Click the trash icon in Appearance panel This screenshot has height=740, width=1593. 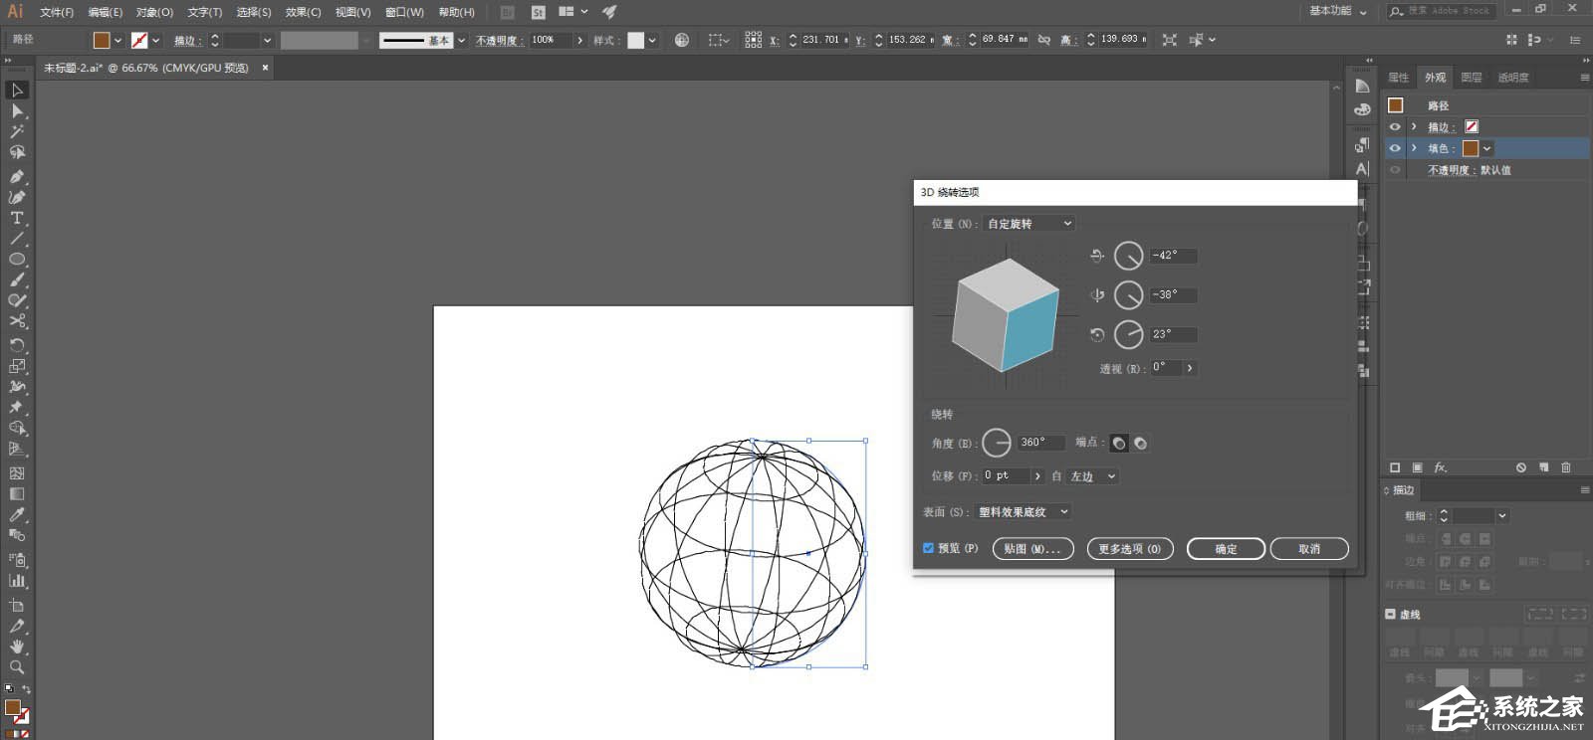[x=1566, y=467]
